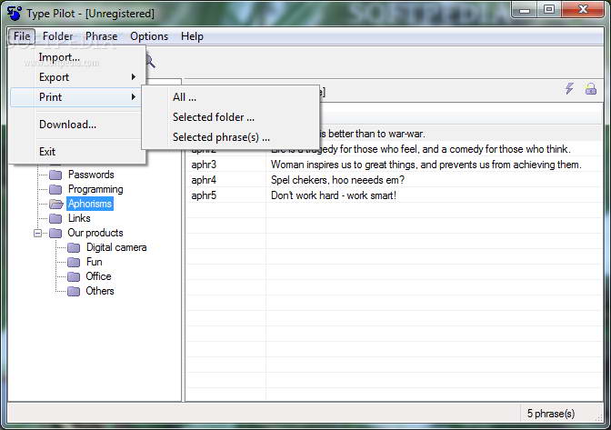Select the Office subfolder
The height and width of the screenshot is (430, 611).
98,276
